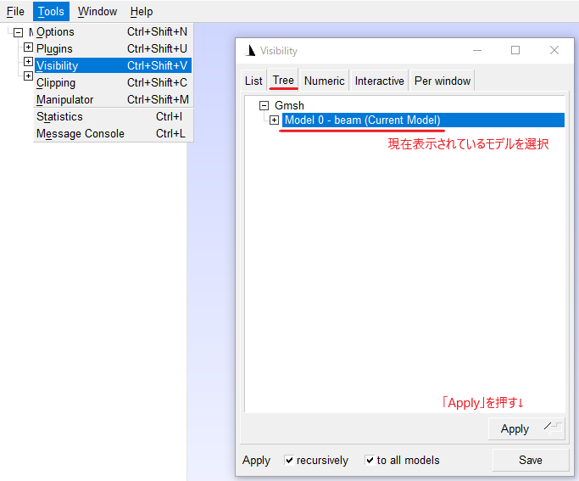Toggle the recursively checkbox
The image size is (579, 481).
290,461
